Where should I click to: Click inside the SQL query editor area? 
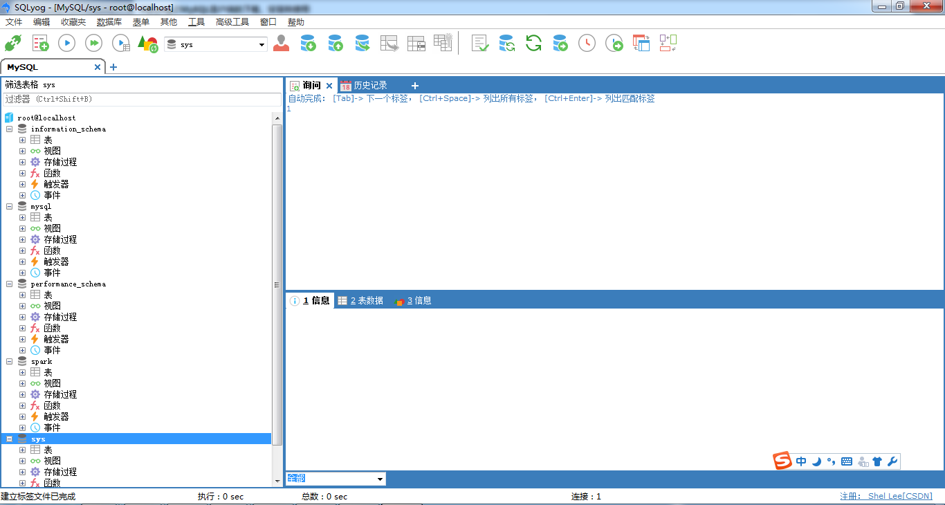(x=614, y=197)
